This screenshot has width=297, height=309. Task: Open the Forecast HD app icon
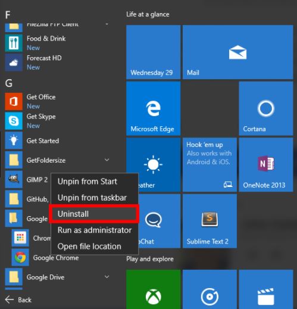pyautogui.click(x=14, y=63)
